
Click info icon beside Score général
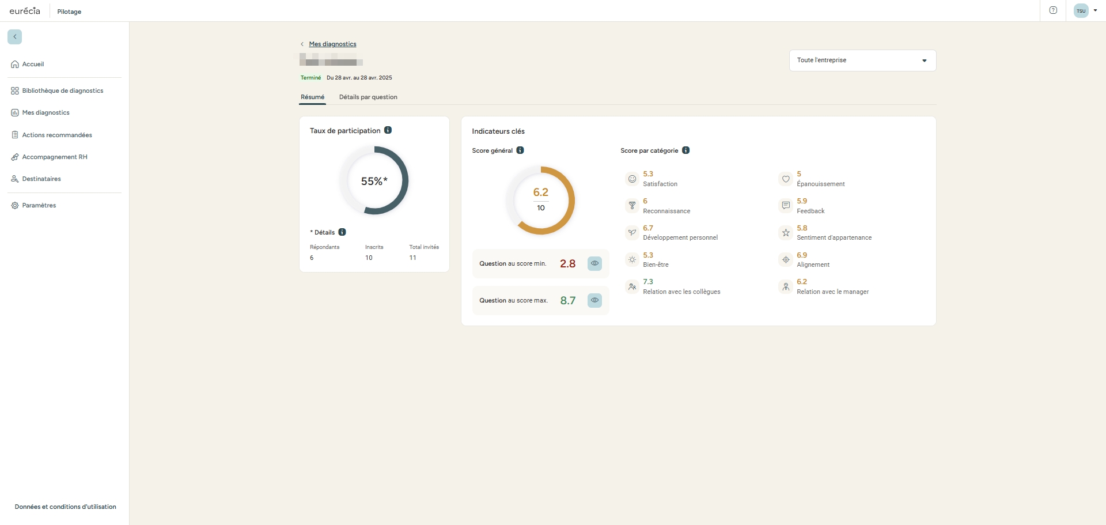520,150
